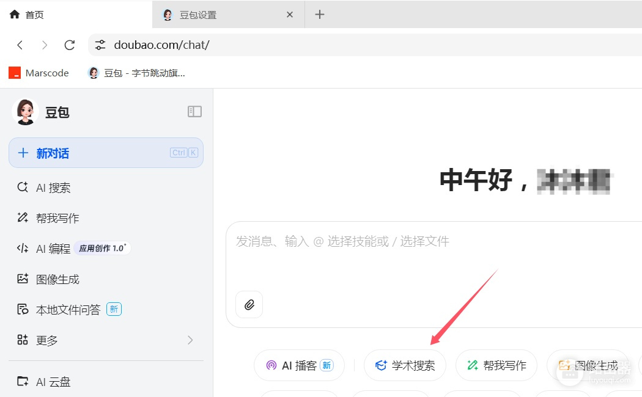Start a 新对话 new chat
Image resolution: width=642 pixels, height=397 pixels.
[x=106, y=153]
